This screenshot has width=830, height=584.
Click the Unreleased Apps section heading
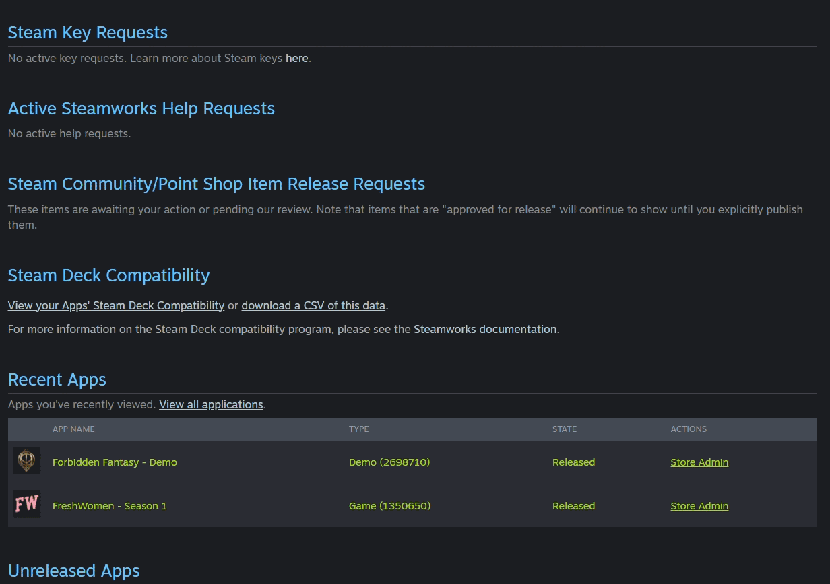click(x=74, y=571)
